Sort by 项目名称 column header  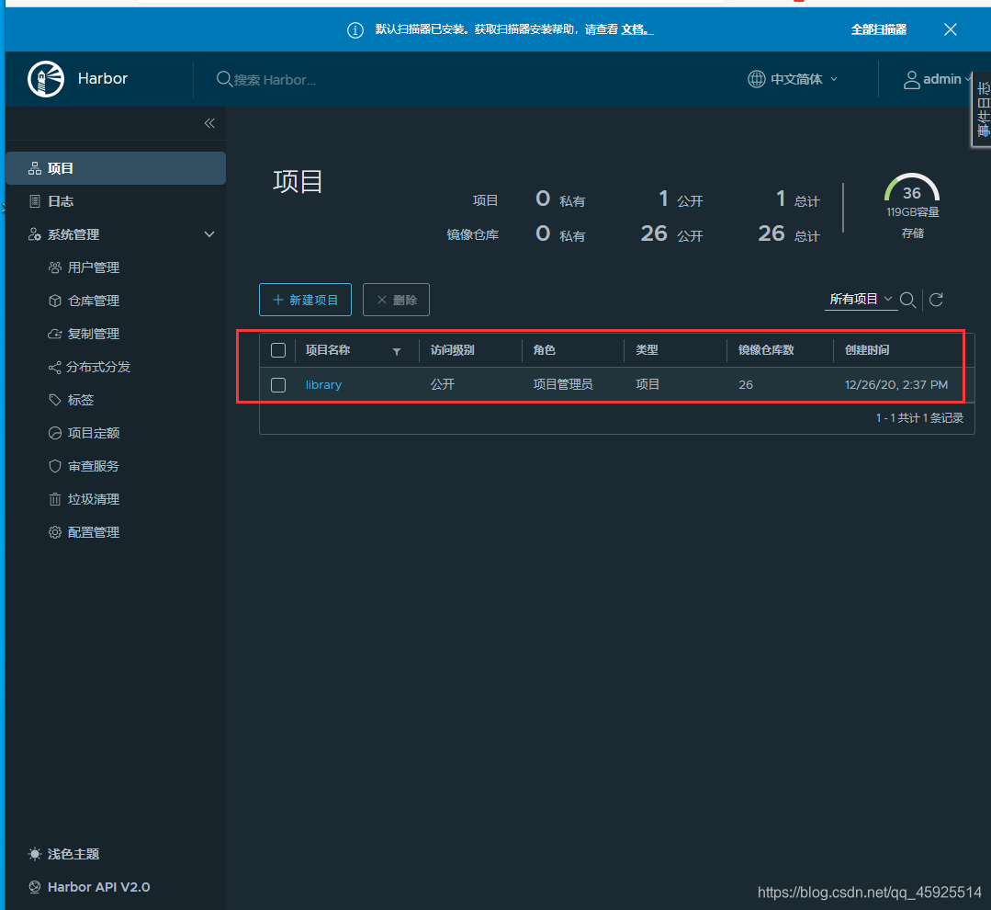(x=328, y=349)
